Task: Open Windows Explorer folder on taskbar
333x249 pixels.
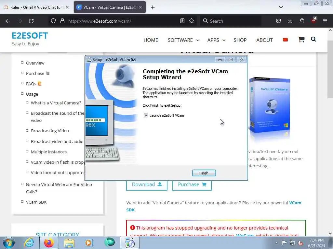Action: 69,243
